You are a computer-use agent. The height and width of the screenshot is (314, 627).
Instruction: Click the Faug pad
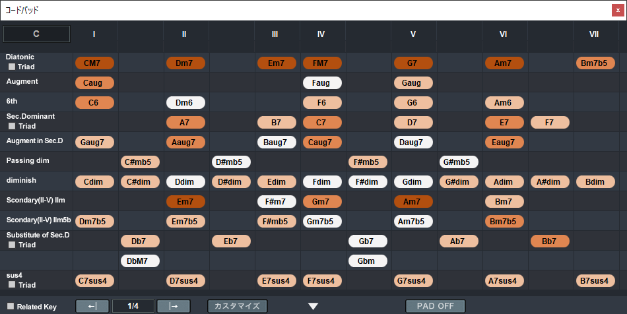(x=322, y=83)
